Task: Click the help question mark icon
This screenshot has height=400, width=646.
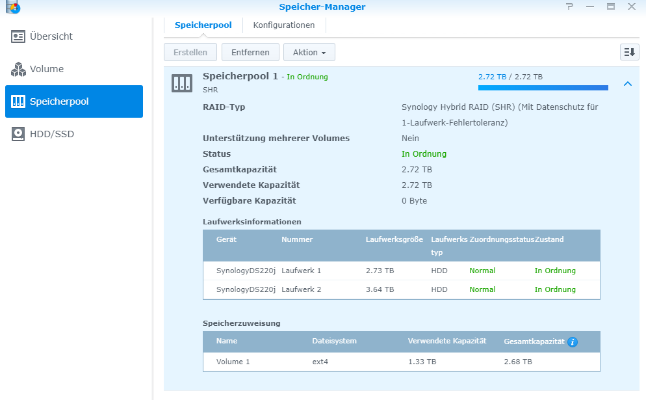Action: click(569, 7)
